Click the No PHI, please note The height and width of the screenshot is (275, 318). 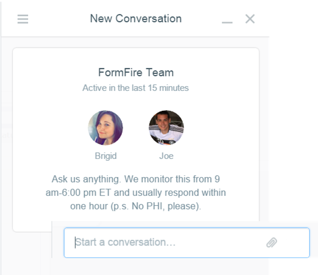coord(166,206)
